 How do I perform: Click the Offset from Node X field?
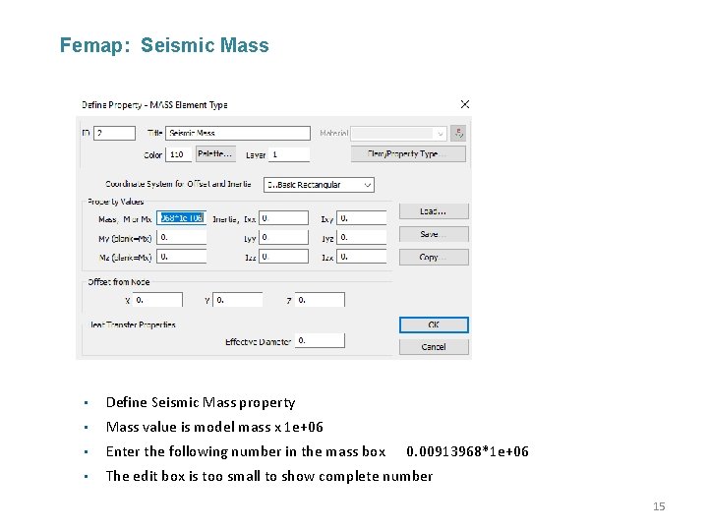point(157,300)
